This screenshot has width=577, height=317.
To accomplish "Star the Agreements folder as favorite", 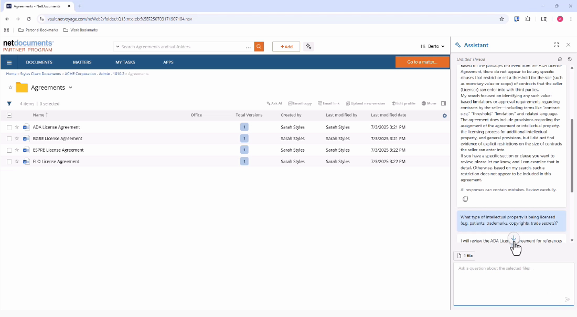I will pyautogui.click(x=10, y=88).
